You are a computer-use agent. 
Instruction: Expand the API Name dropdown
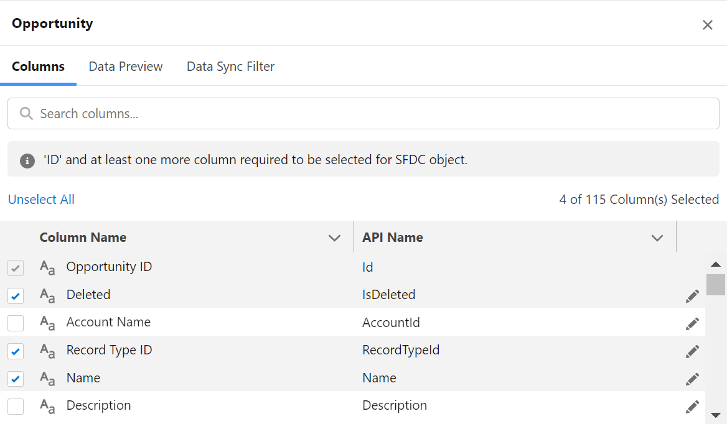[x=657, y=237]
